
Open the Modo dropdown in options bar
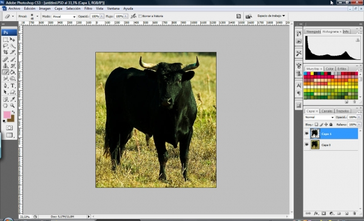click(64, 16)
